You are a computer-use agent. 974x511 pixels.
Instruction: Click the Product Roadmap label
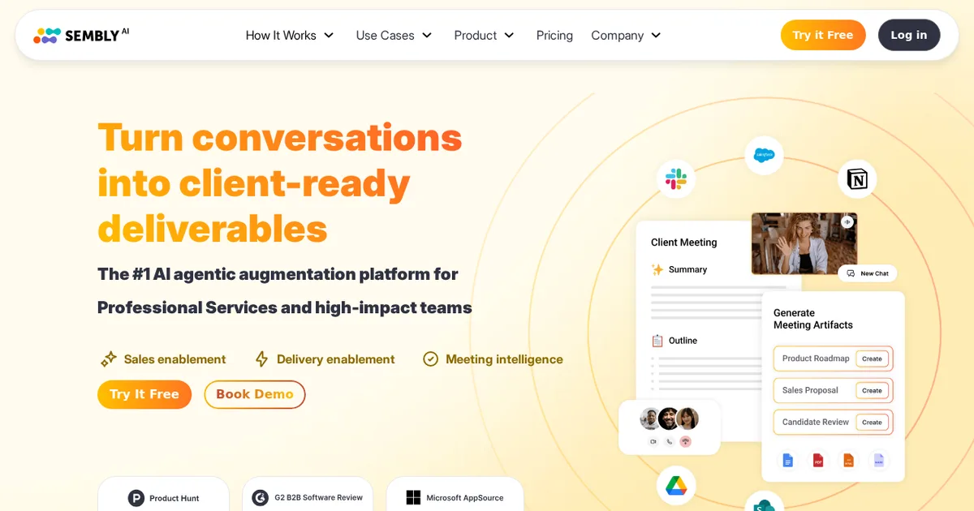(x=815, y=359)
